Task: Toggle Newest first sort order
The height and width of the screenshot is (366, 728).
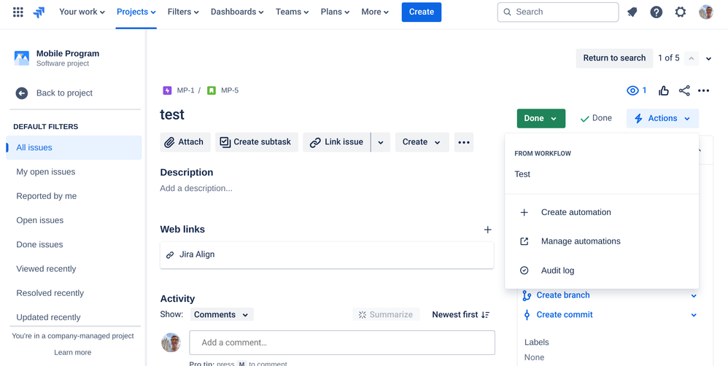Action: 460,314
